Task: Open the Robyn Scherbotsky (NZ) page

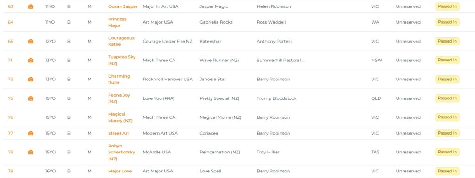Action: click(x=122, y=153)
